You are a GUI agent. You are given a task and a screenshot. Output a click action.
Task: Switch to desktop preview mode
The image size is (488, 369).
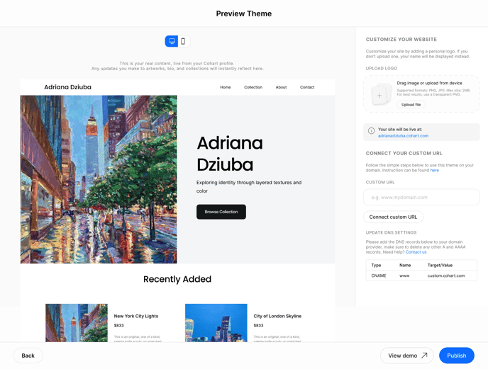[x=172, y=42]
